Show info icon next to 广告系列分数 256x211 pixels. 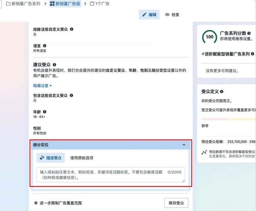click(249, 33)
